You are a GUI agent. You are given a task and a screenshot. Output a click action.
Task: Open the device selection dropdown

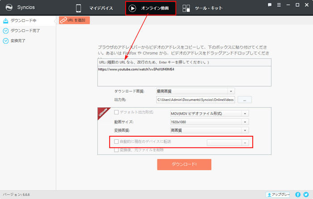point(228,143)
